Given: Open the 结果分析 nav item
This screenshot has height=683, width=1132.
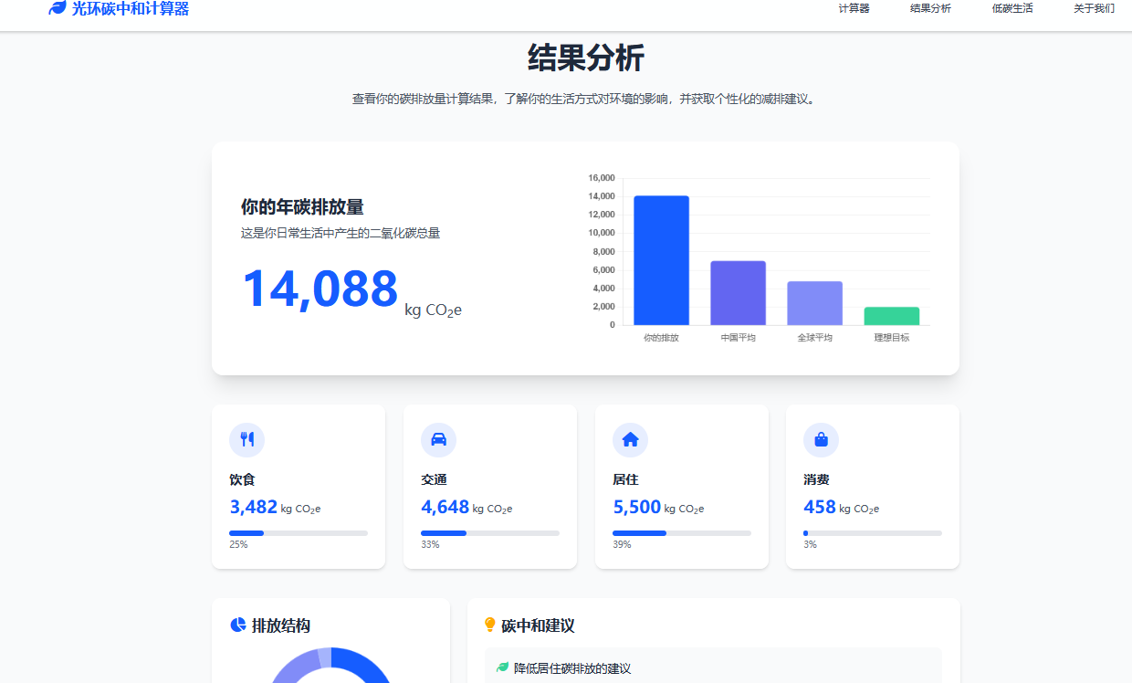Looking at the screenshot, I should pyautogui.click(x=930, y=8).
